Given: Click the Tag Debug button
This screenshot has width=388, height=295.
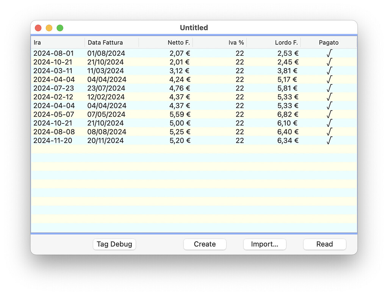Looking at the screenshot, I should click(114, 244).
